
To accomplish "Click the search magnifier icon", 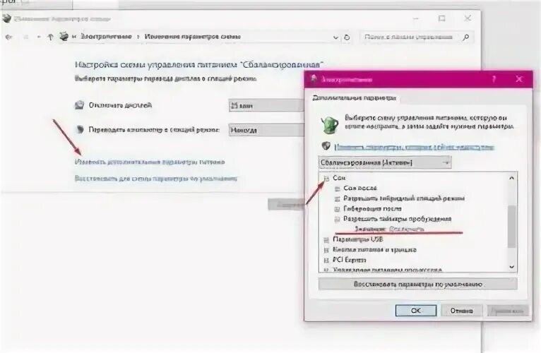I will (x=466, y=37).
